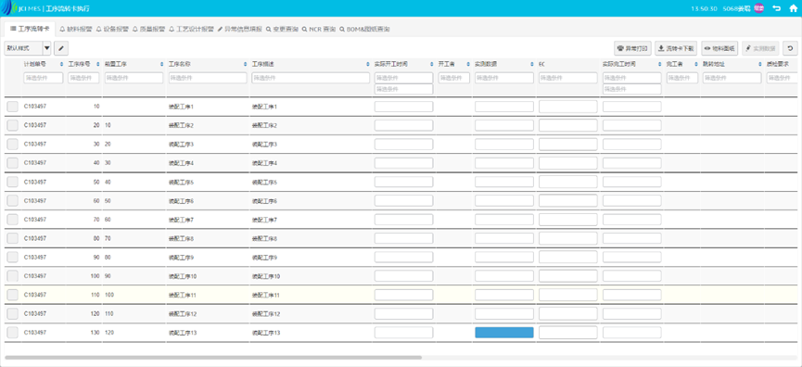Click the 流转卡下载 download button

click(x=676, y=48)
